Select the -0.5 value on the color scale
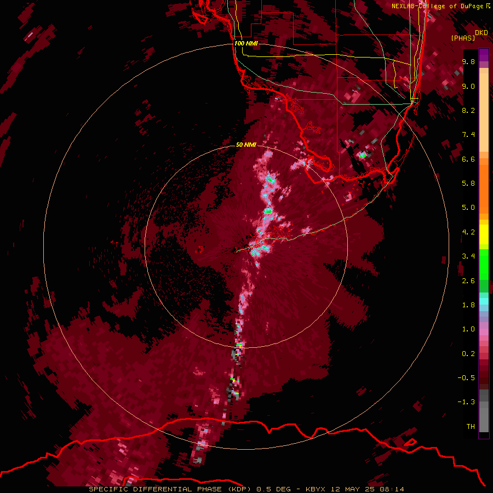This screenshot has height=493, width=493. tap(466, 378)
